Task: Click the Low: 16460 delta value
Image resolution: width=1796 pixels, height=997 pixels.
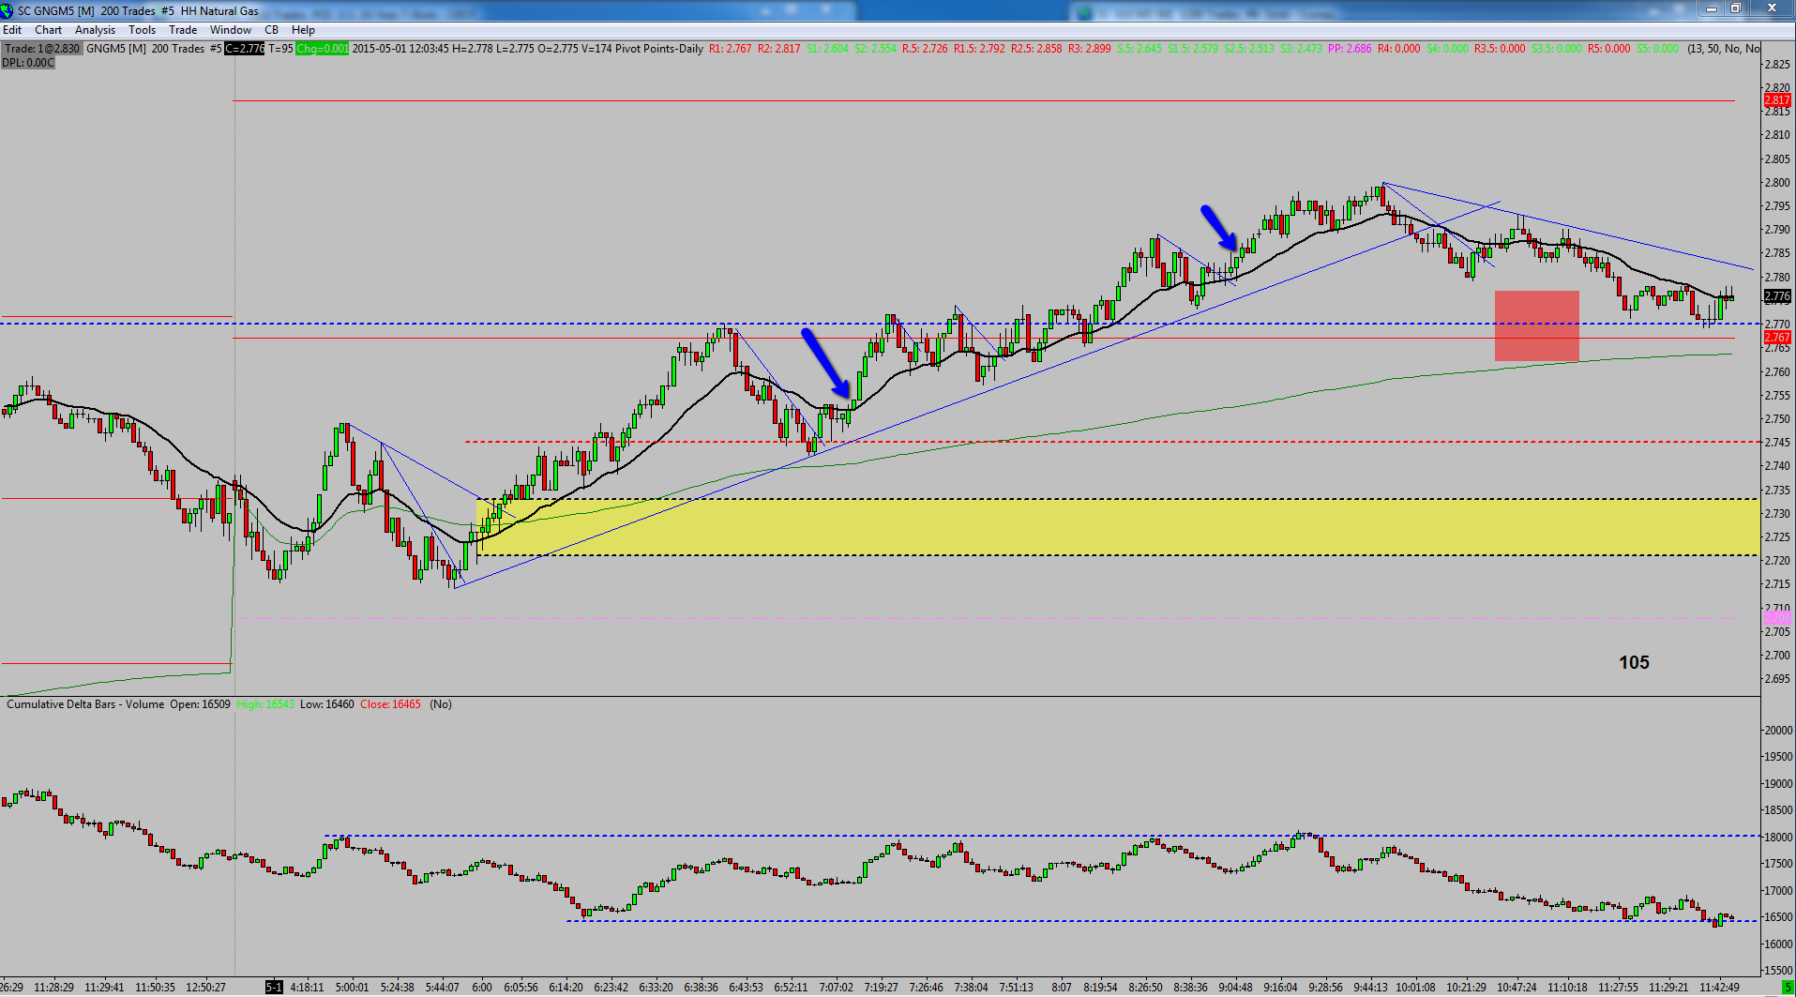Action: [x=327, y=704]
